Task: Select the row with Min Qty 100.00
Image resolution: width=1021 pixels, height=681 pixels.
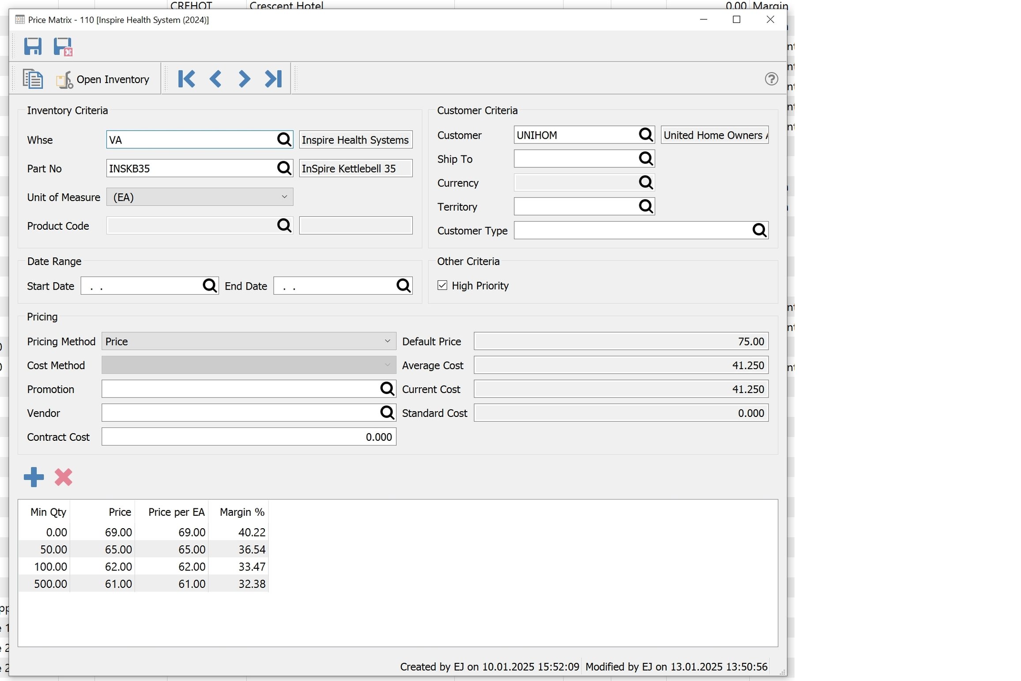Action: (143, 567)
